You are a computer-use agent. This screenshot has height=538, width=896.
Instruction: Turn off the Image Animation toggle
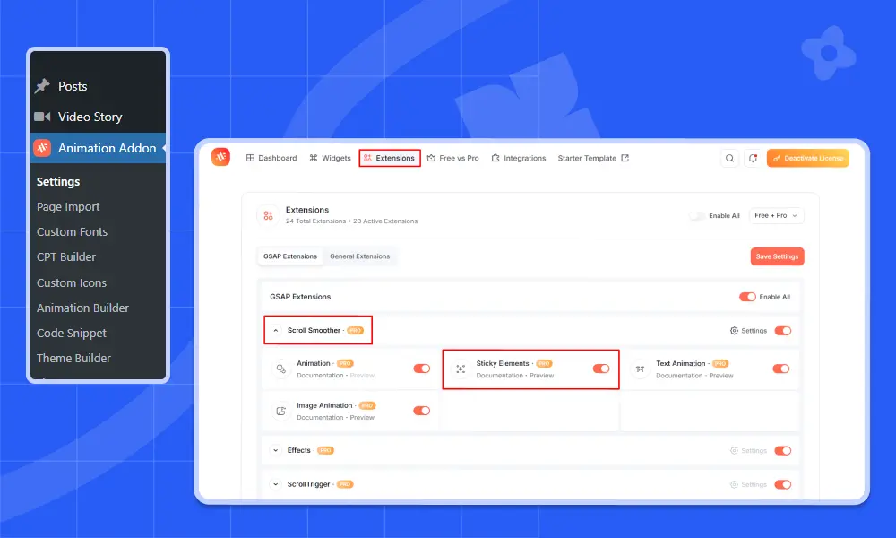422,410
